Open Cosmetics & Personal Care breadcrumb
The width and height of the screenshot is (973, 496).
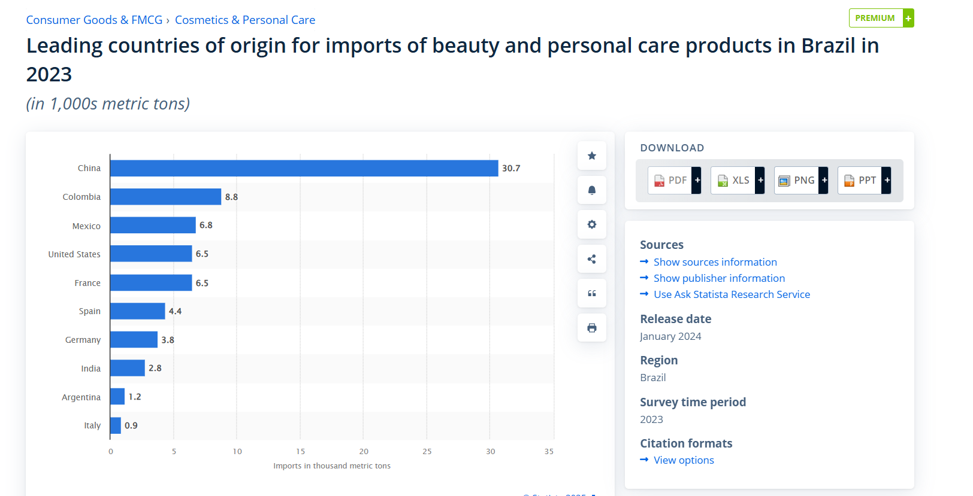pyautogui.click(x=244, y=20)
